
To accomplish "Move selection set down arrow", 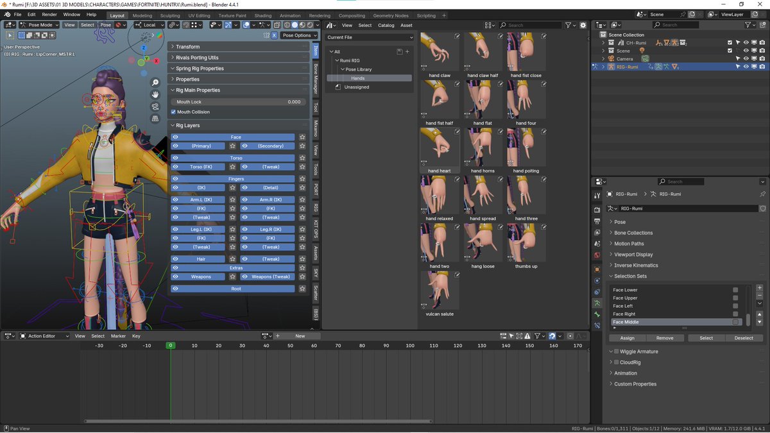I will coord(760,321).
